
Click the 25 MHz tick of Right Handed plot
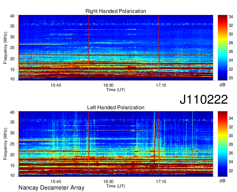(x=12, y=48)
